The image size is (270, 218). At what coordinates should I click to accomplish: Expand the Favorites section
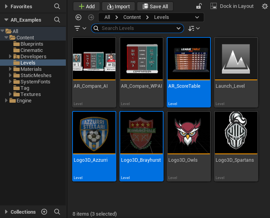[6, 6]
